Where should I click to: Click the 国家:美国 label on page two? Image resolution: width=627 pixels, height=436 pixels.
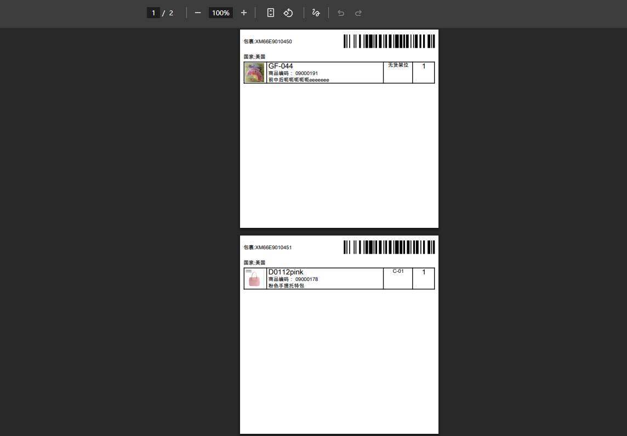click(254, 262)
